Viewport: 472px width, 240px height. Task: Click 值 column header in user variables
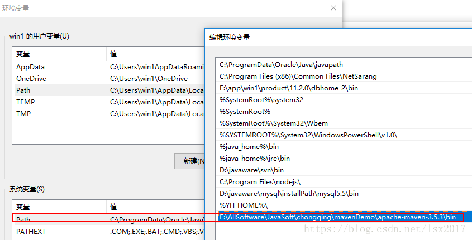155,54
